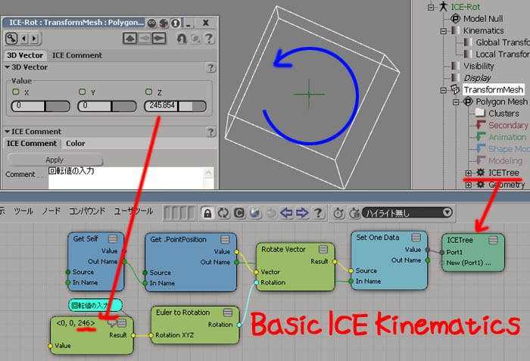The image size is (530, 361).
Task: Click the revert undo icon in the property editor
Action: tap(181, 39)
